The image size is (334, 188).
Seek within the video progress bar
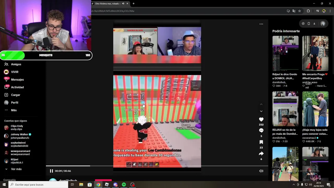157,166
